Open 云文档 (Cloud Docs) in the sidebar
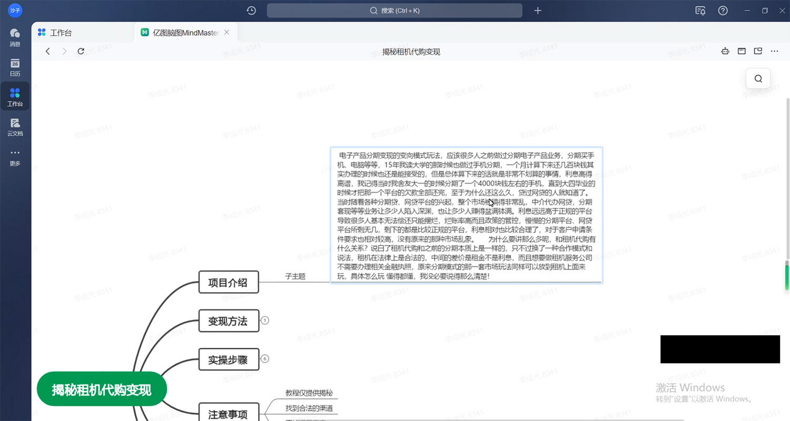790x421 pixels. pos(15,126)
